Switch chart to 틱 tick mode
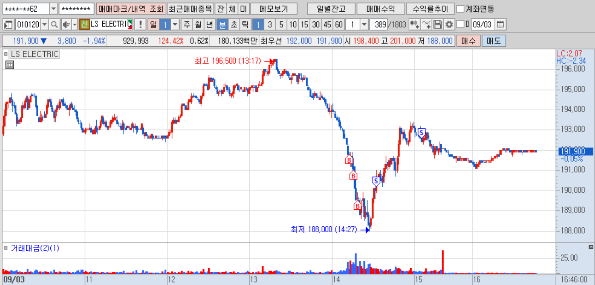The height and width of the screenshot is (285, 595). pyautogui.click(x=245, y=25)
